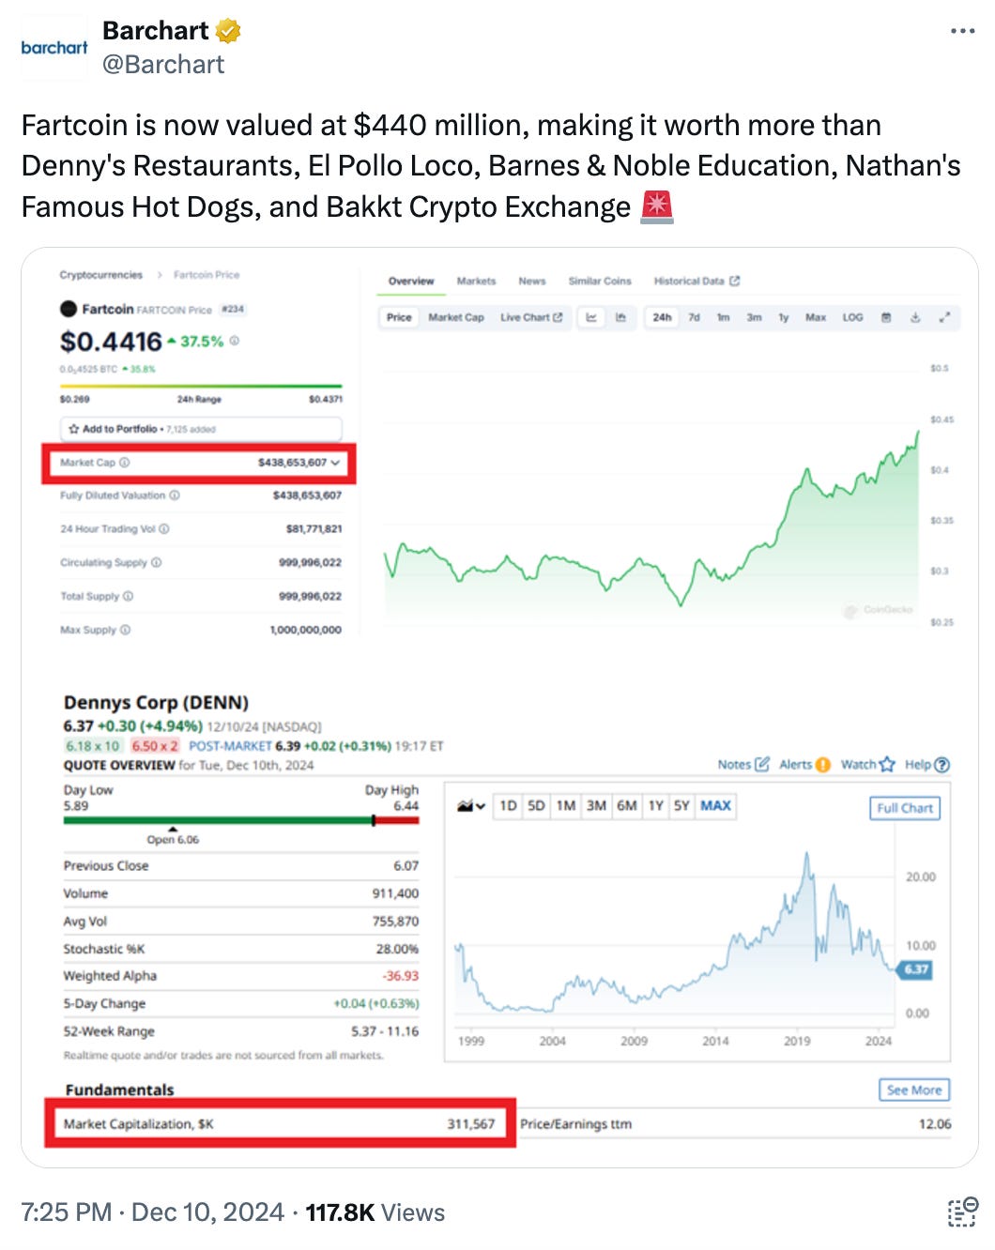Click the Fully Diluted Valuation info icon
The image size is (995, 1250).
175,495
